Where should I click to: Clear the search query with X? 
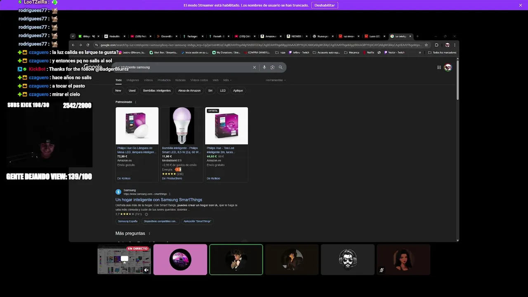tap(254, 67)
